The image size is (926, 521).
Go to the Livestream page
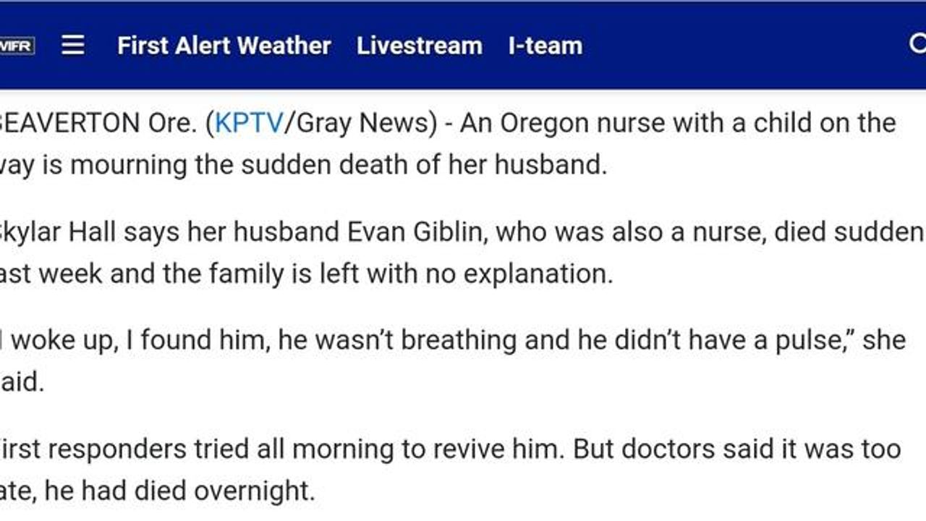tap(419, 46)
